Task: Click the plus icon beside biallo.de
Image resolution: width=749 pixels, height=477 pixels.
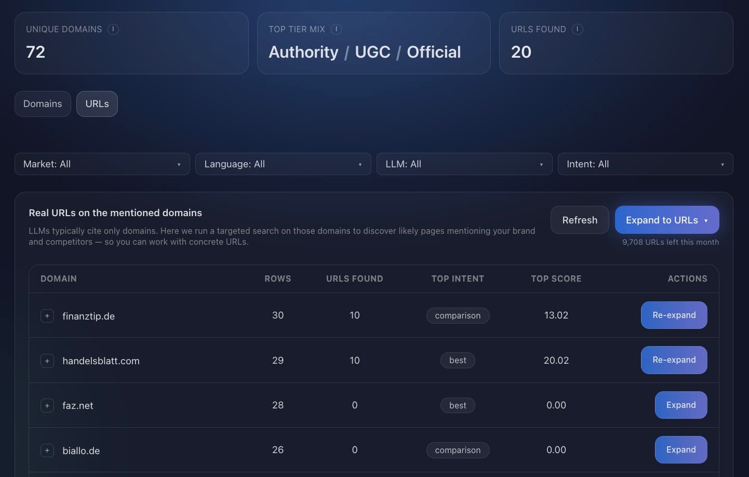Action: tap(47, 450)
